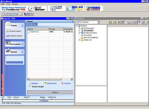Click the CD capacity marker

(x=3, y=98)
